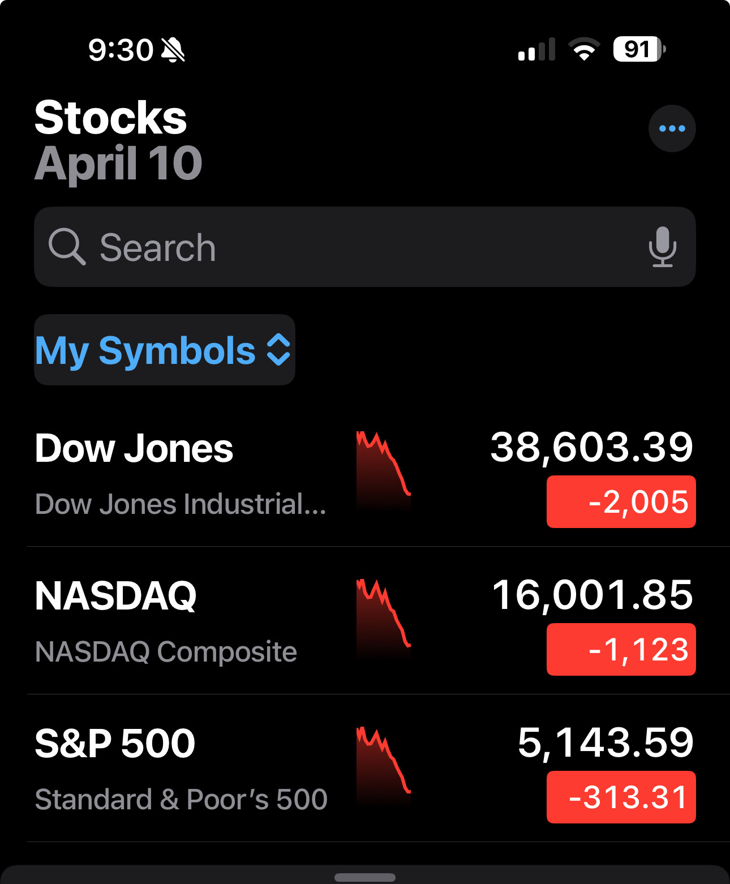
Task: Open the three-dot more options menu
Action: point(672,128)
